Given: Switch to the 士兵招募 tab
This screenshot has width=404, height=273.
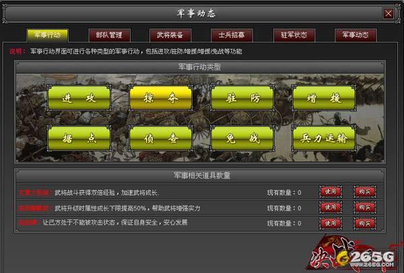Looking at the screenshot, I should 232,35.
